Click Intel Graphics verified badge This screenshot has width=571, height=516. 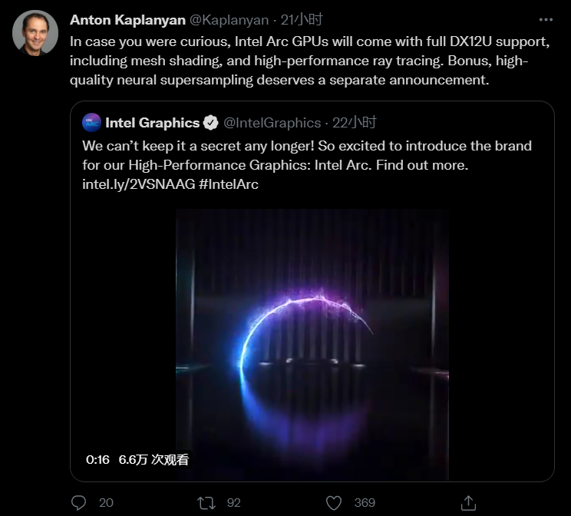(210, 123)
